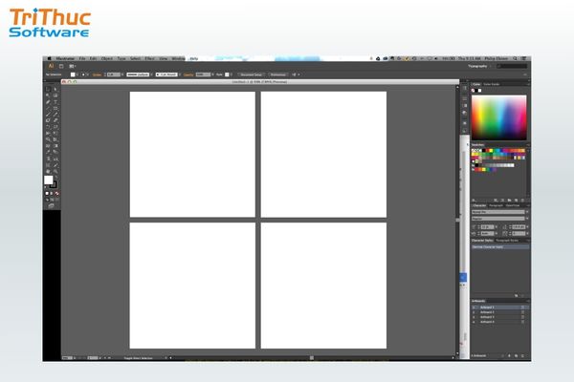Select the Paintbrush tool
The width and height of the screenshot is (574, 382).
coord(48,115)
